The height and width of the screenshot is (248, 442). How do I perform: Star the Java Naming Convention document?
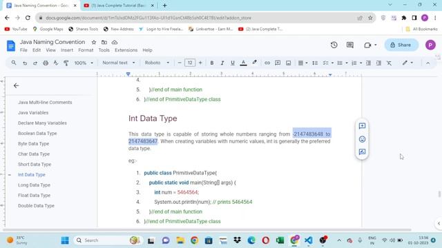tap(94, 42)
